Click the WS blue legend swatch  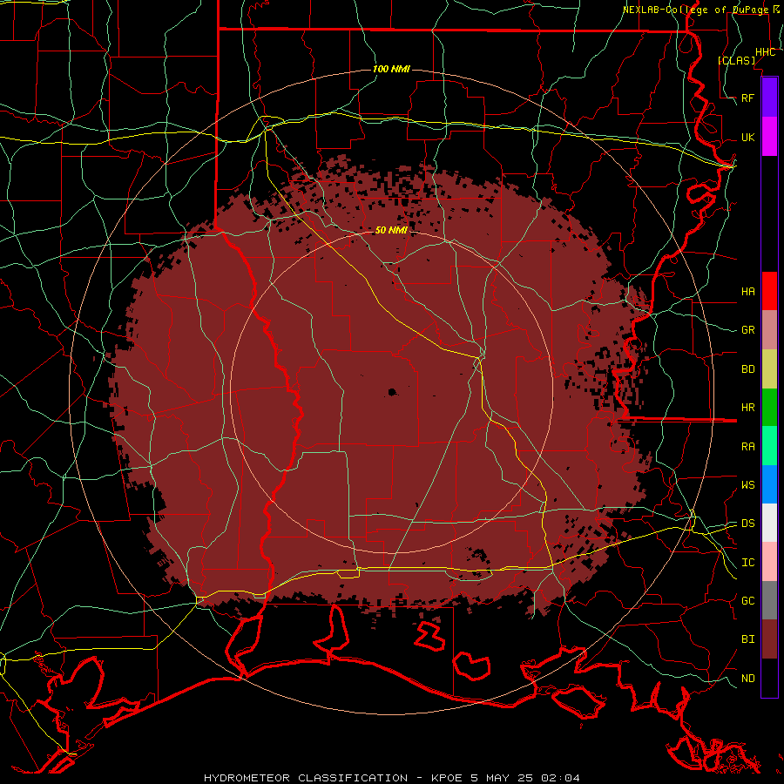(x=769, y=484)
